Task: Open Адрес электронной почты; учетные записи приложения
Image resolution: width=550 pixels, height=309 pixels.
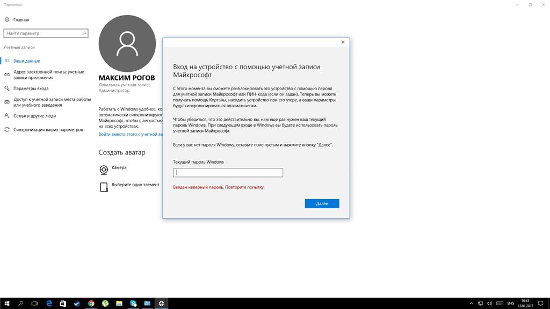Action: [49, 75]
